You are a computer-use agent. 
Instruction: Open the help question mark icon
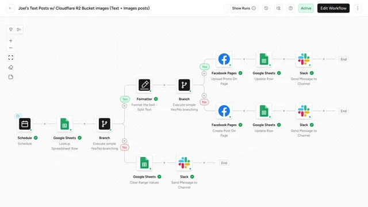(290, 8)
